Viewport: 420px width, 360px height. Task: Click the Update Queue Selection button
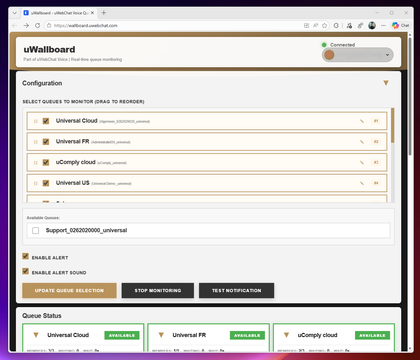(x=69, y=291)
